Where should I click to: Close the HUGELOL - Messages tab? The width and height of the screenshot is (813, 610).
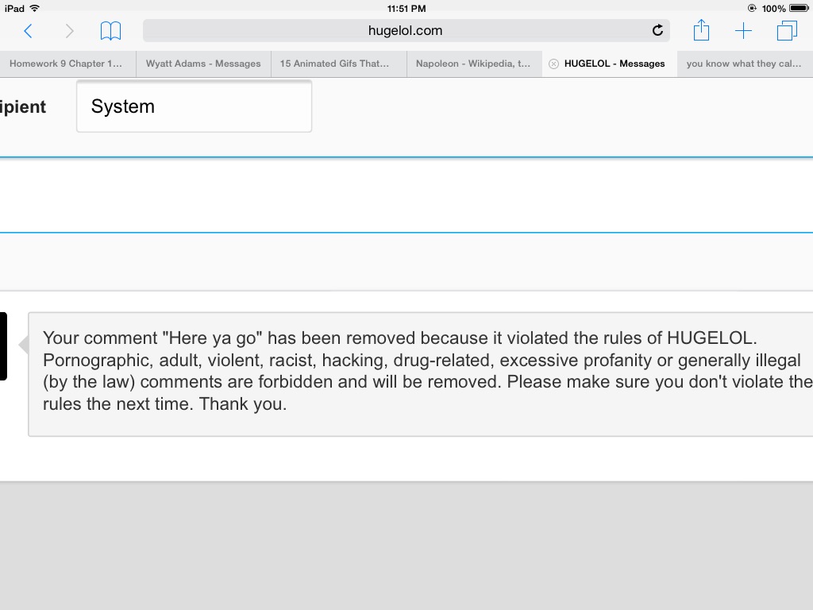tap(553, 64)
